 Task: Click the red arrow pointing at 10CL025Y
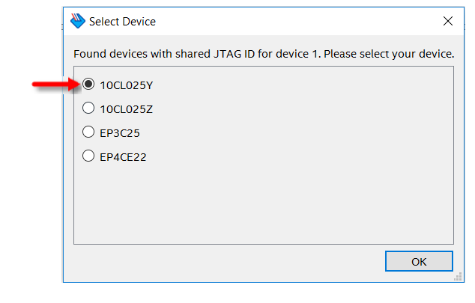pyautogui.click(x=54, y=85)
